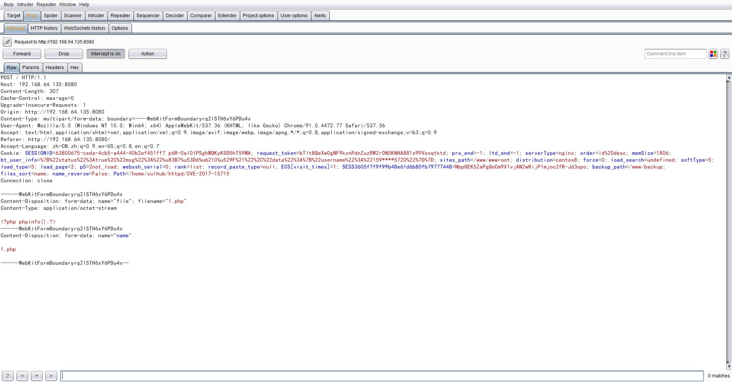Image resolution: width=732 pixels, height=382 pixels.
Task: Open the Decoder tab
Action: [175, 16]
